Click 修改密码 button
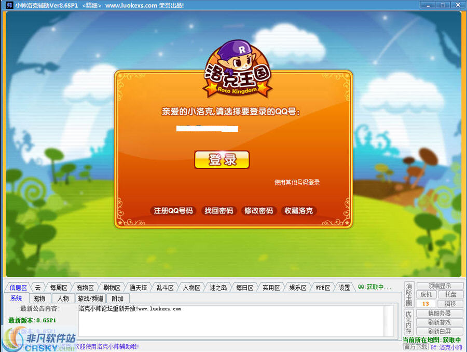 (x=259, y=211)
